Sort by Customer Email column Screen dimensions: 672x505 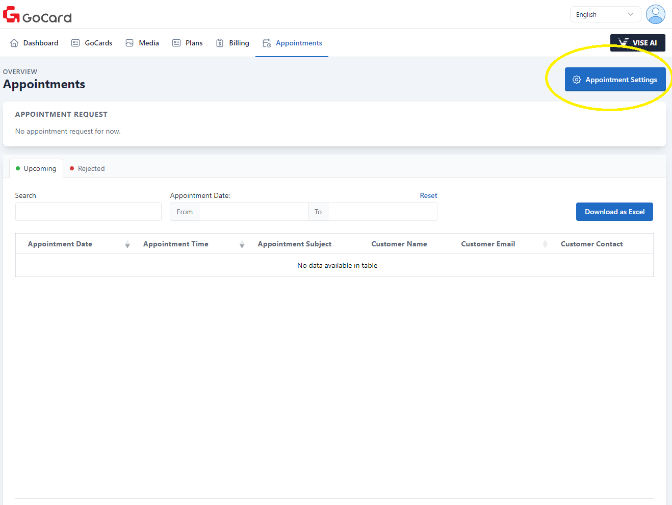click(x=545, y=244)
